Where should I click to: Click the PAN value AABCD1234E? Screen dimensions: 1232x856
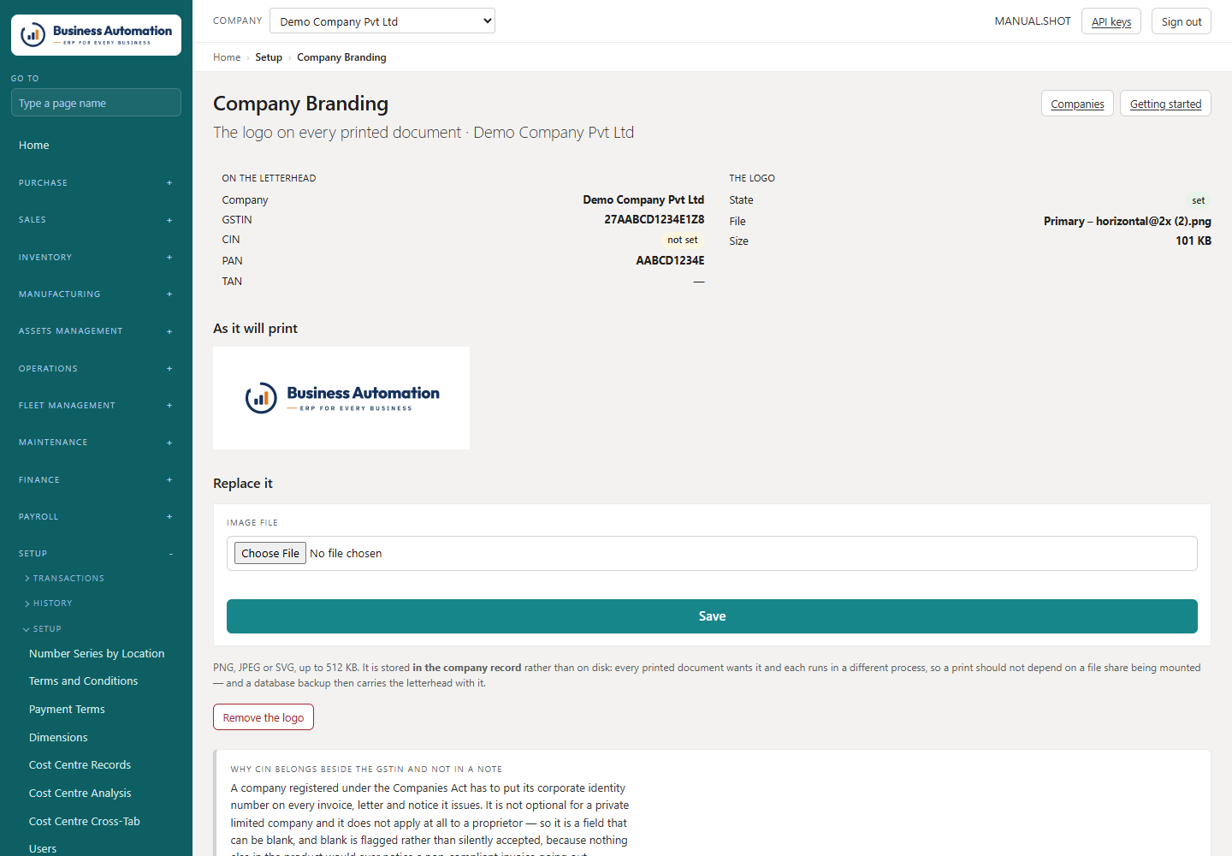pos(670,261)
